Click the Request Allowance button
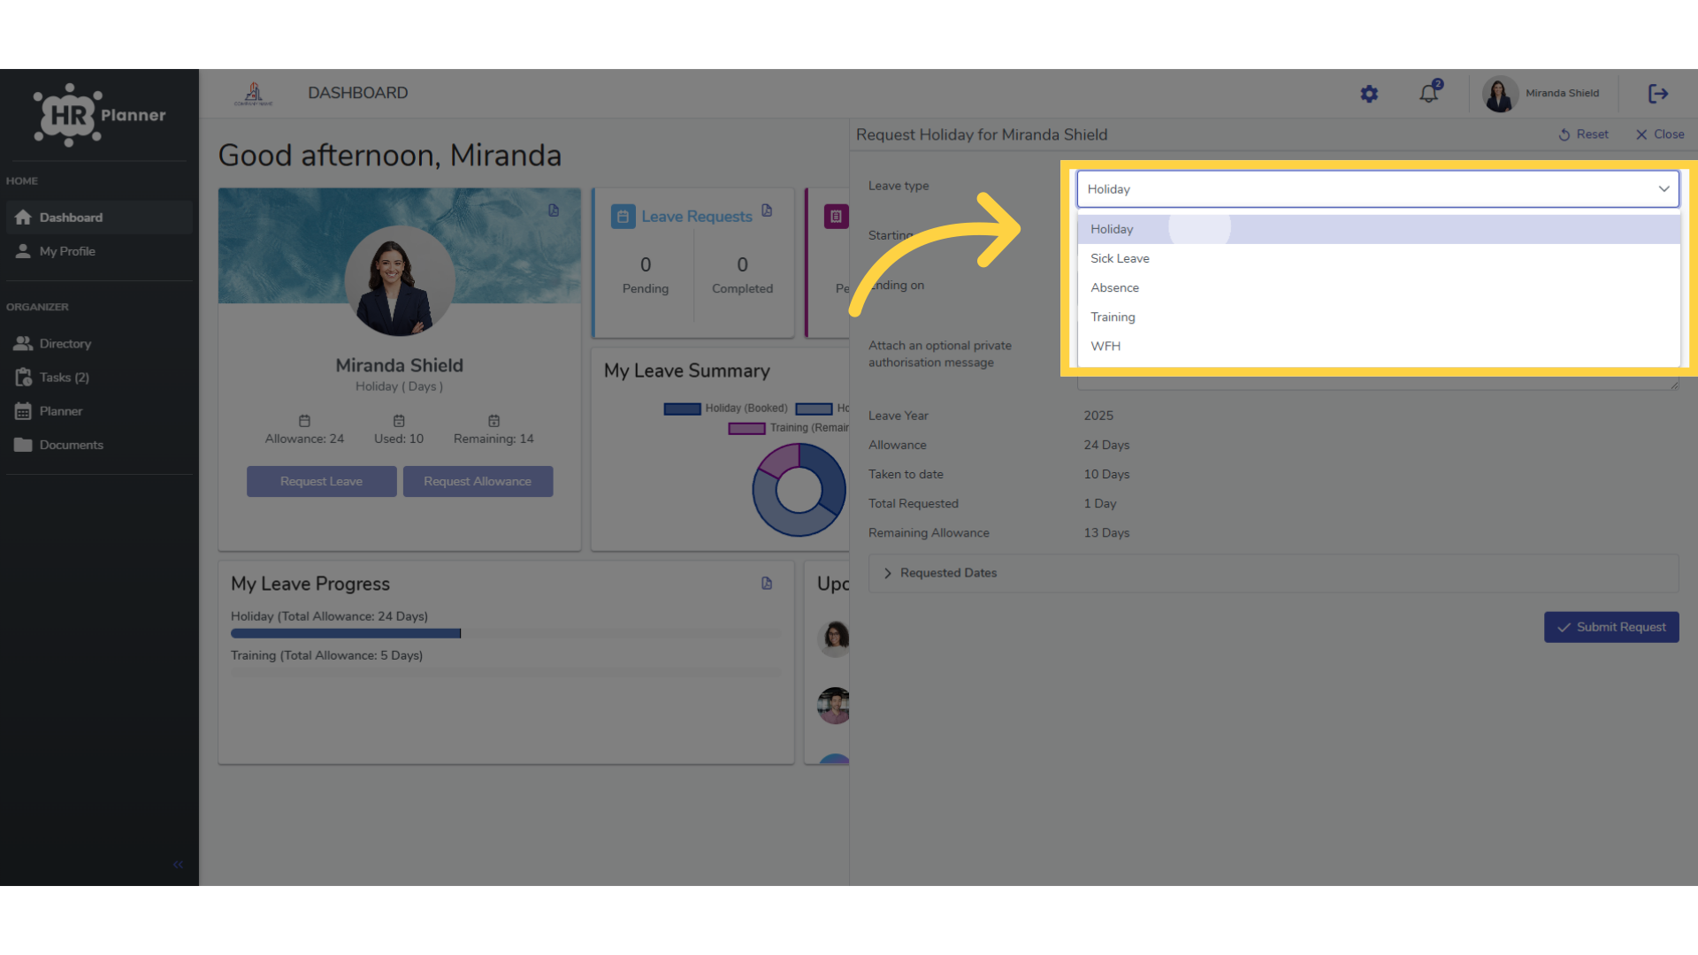 [x=478, y=481]
